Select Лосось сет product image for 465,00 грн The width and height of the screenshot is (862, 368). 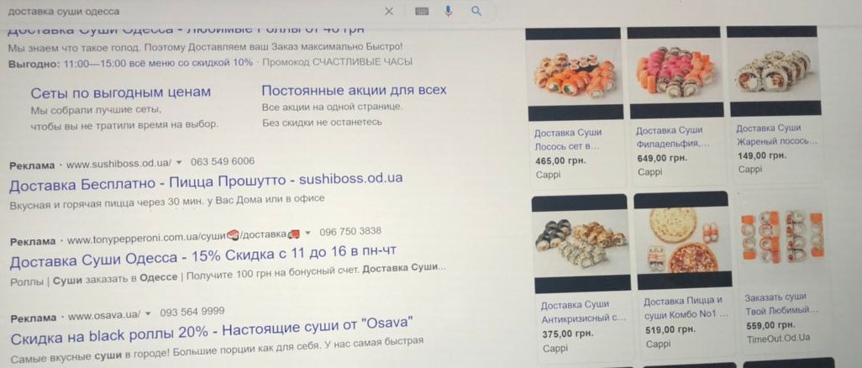pos(575,74)
